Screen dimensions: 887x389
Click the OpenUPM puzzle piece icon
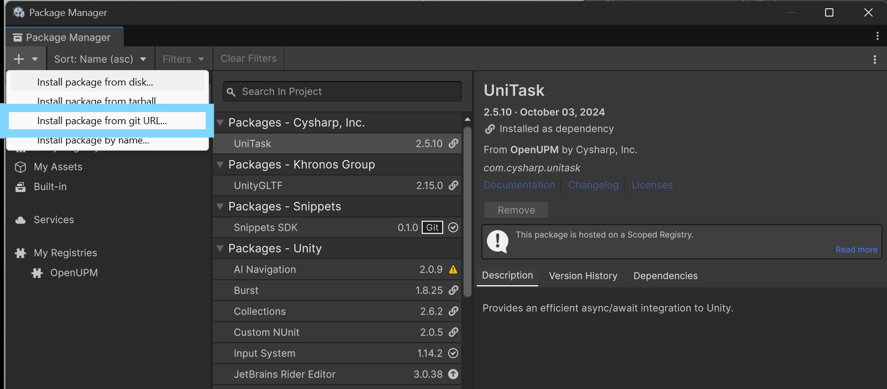pyautogui.click(x=37, y=273)
